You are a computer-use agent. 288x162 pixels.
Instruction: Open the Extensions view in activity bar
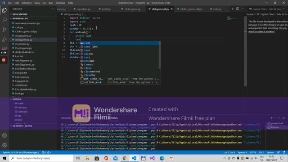click(4, 49)
